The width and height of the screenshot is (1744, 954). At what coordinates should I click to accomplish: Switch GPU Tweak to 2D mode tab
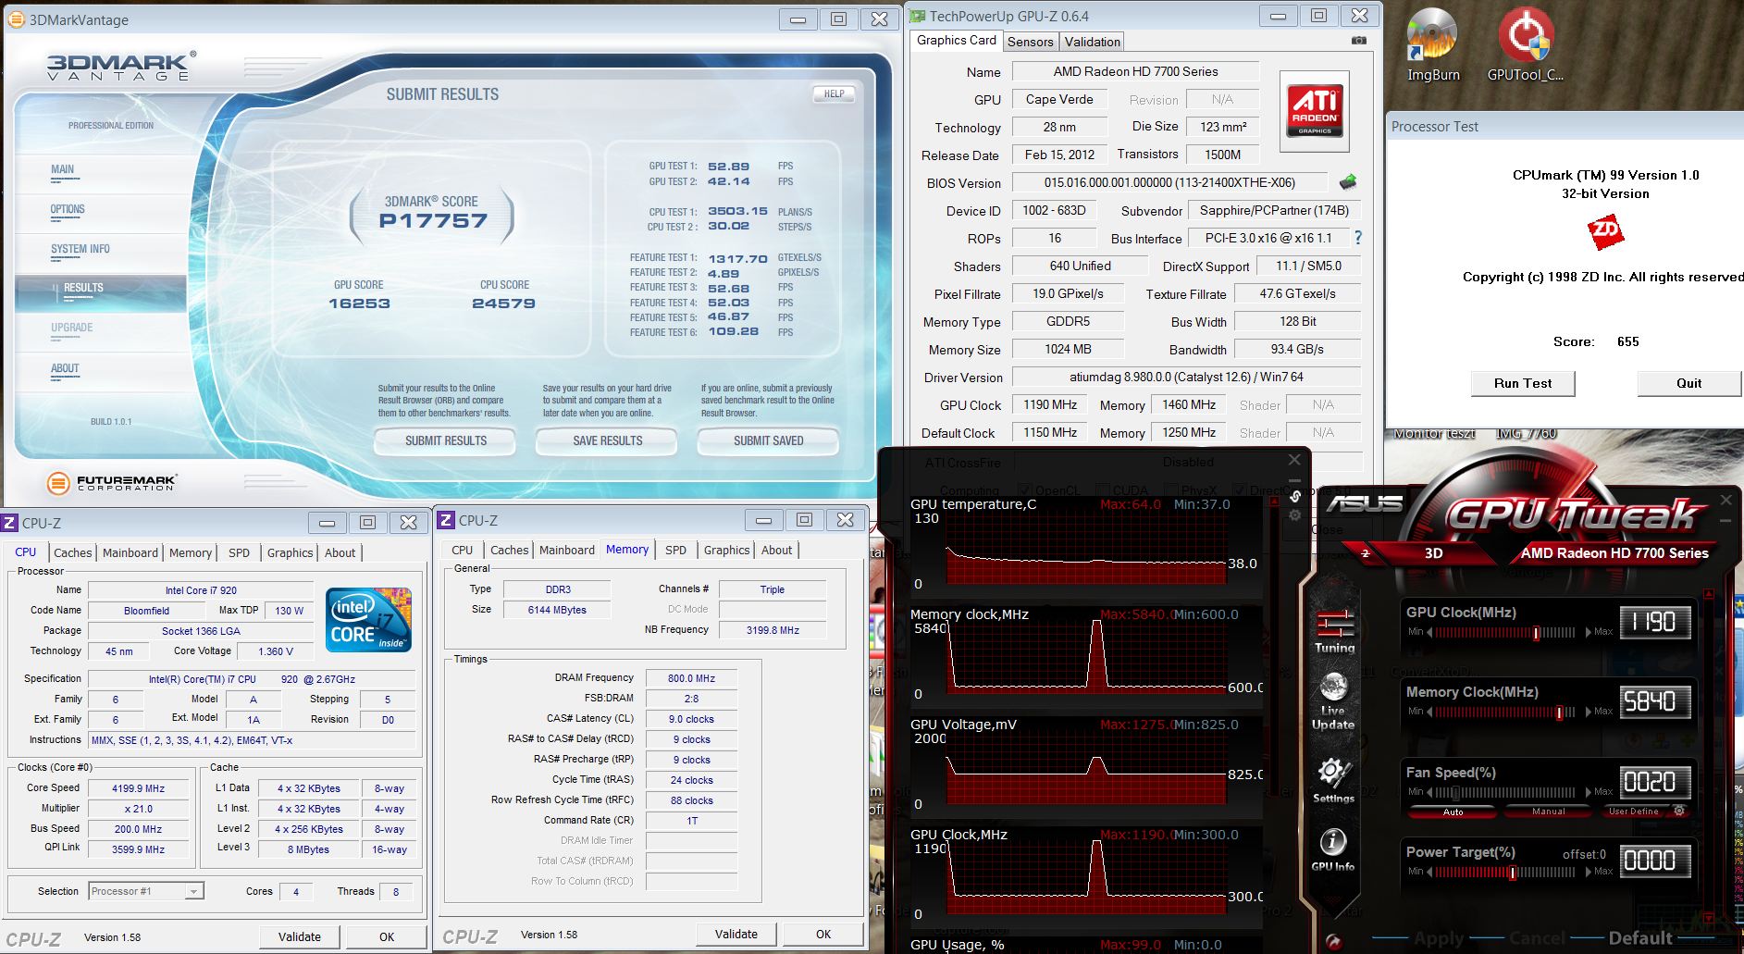[1365, 553]
